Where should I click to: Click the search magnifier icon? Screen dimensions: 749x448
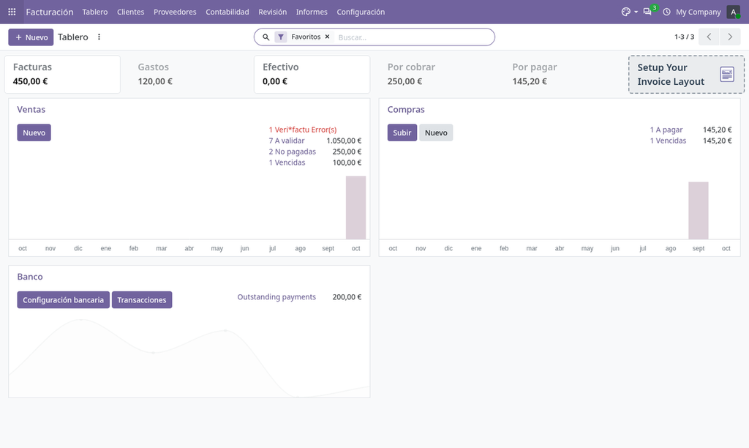coord(266,37)
